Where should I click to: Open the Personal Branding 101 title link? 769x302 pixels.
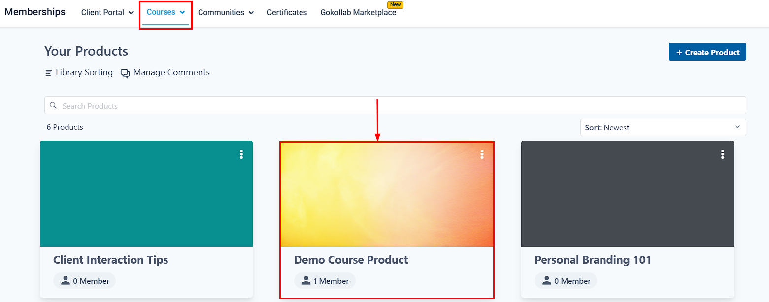click(593, 260)
